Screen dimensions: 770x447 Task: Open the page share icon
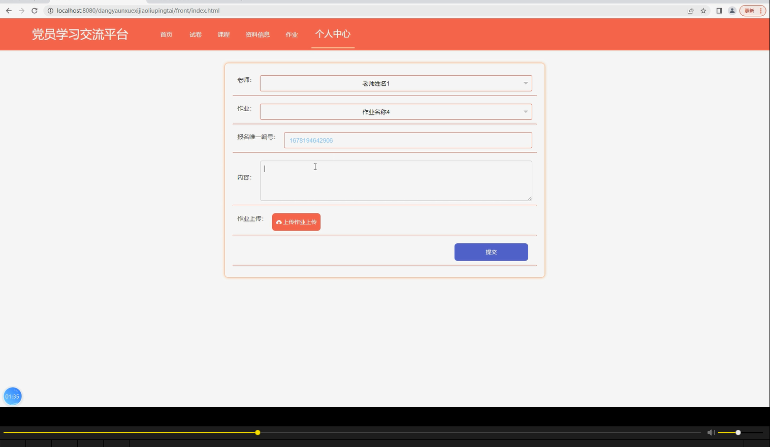tap(690, 10)
